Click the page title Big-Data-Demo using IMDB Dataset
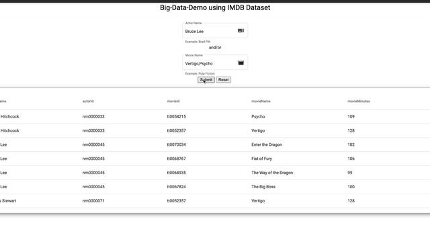430x242 pixels. (x=215, y=7)
